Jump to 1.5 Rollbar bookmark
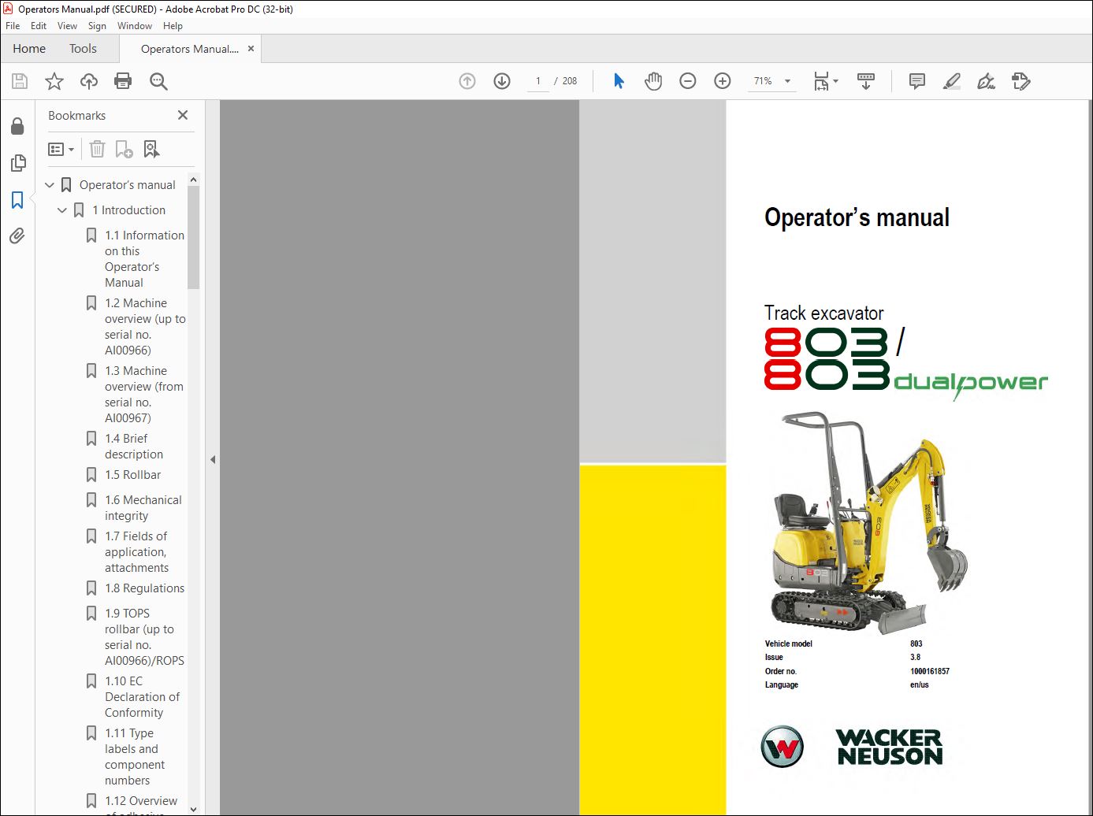This screenshot has width=1093, height=816. coord(133,475)
